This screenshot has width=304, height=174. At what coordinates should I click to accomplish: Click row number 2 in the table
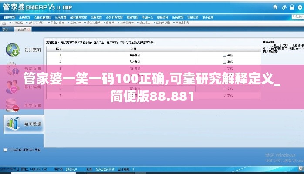pyautogui.click(x=60, y=62)
